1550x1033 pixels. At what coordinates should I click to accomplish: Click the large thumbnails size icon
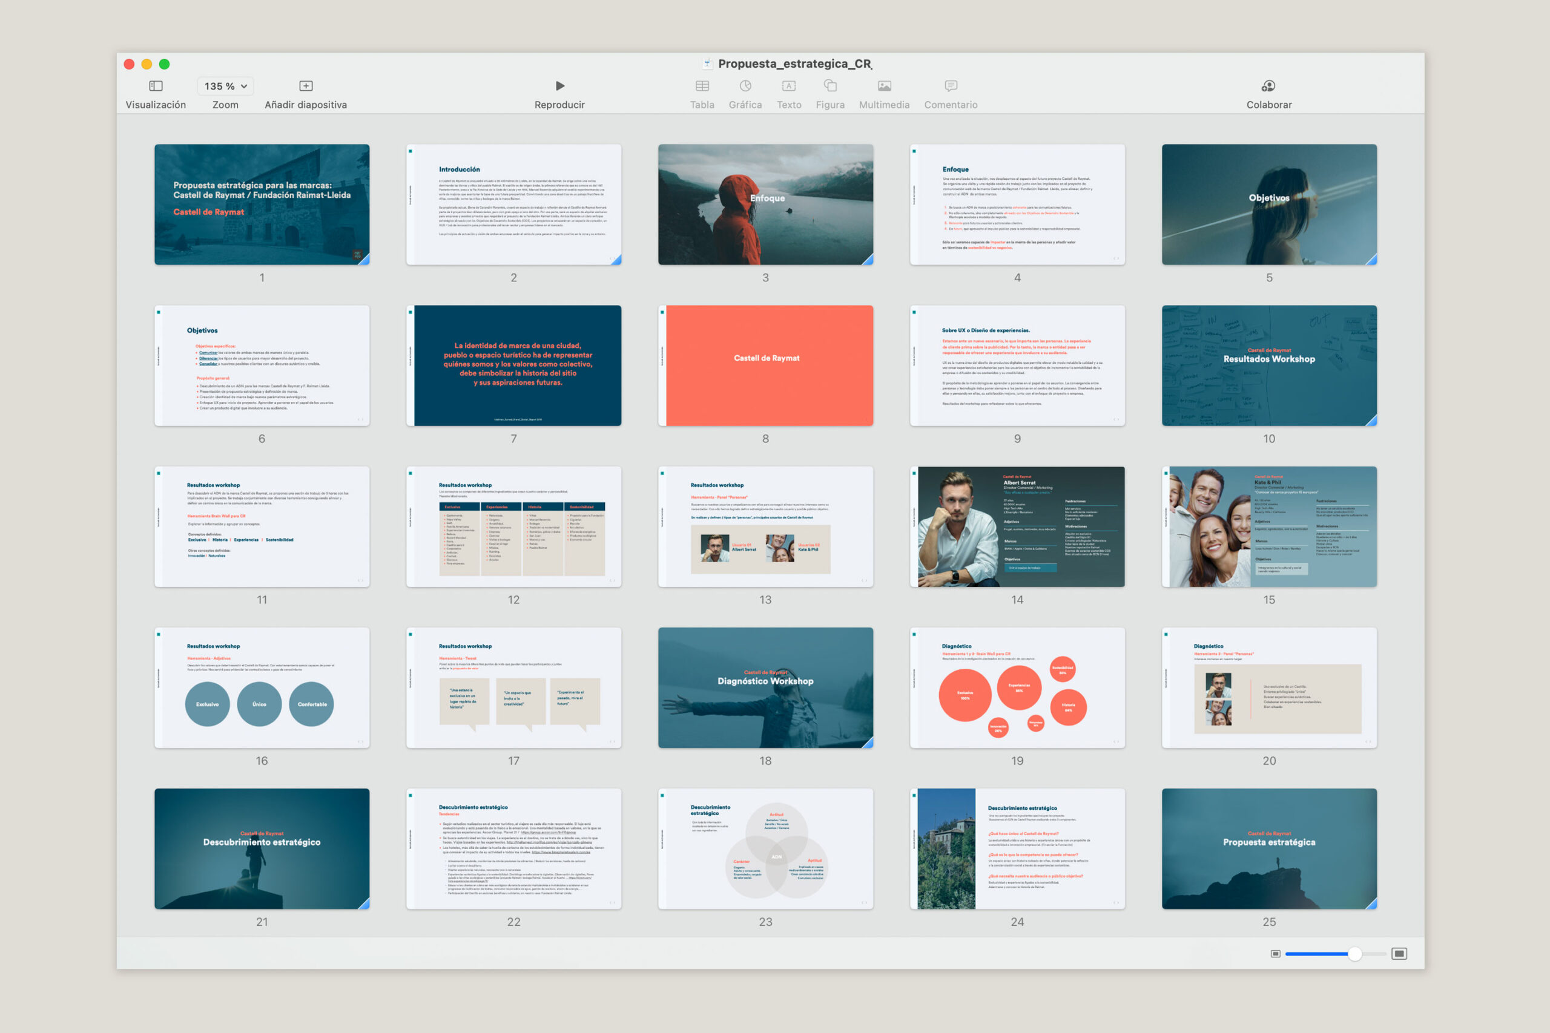1399,953
